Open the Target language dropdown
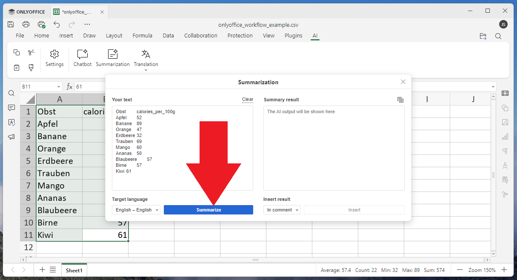This screenshot has width=517, height=280. pyautogui.click(x=136, y=210)
